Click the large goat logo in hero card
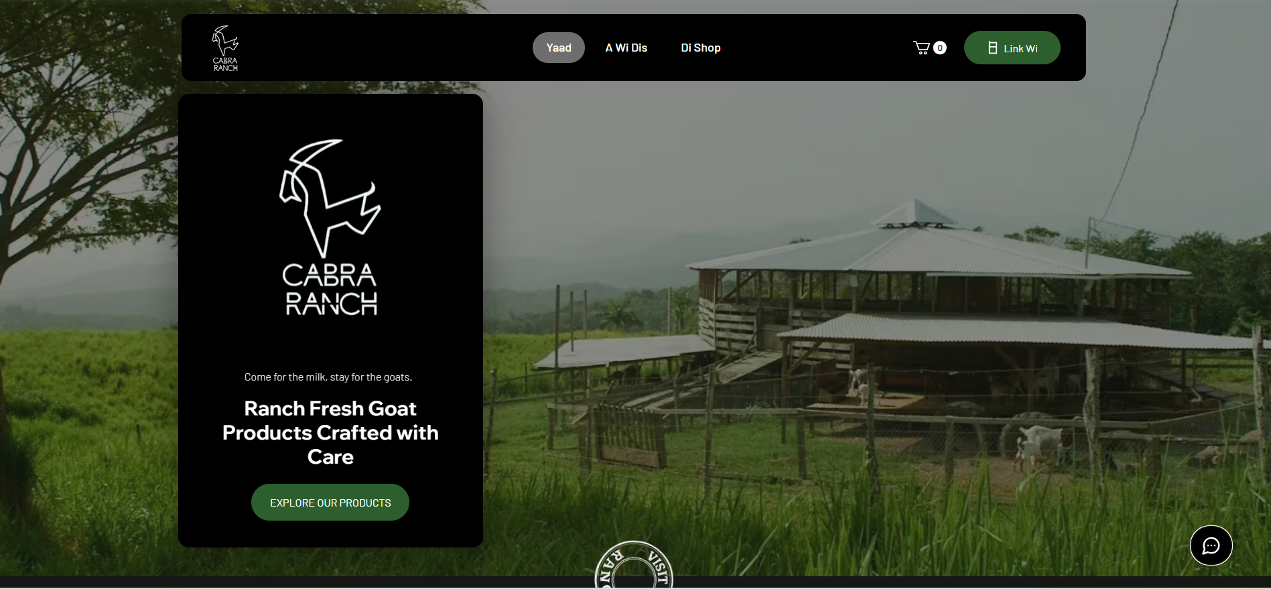Viewport: 1271px width, 589px height. (330, 198)
